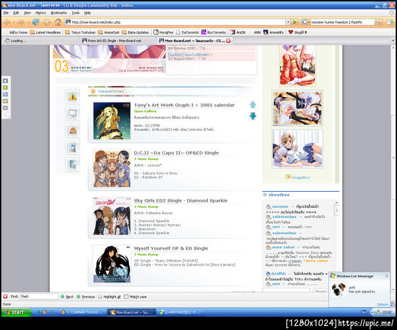Click the unname user in shoutbox

click(x=281, y=206)
